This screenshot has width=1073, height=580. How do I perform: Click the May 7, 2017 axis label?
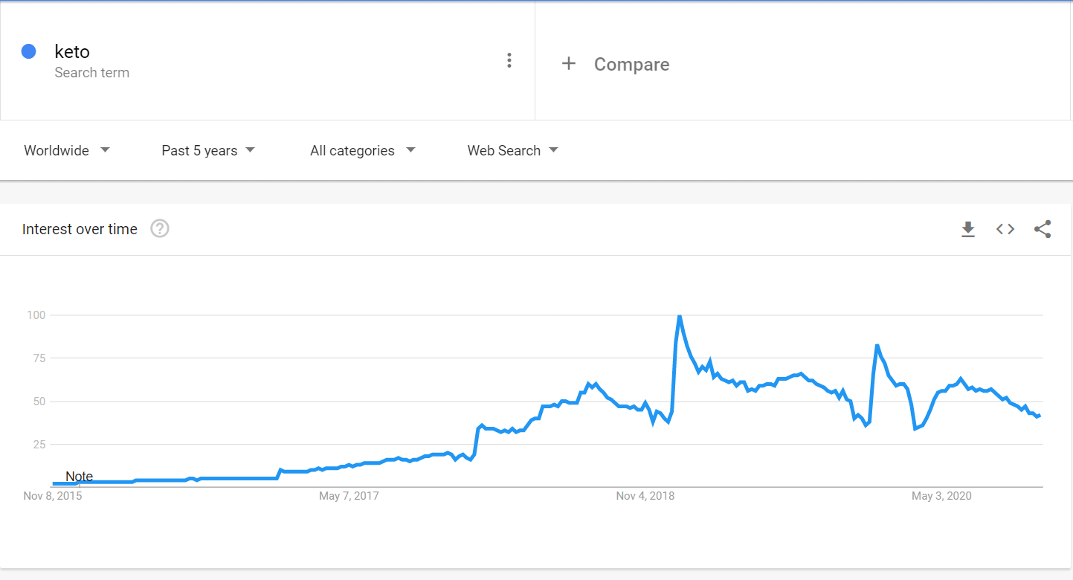click(x=349, y=496)
